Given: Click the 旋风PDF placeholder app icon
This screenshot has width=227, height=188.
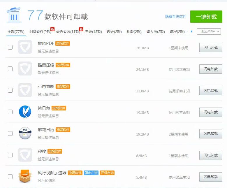Looking at the screenshot, I should 25,47.
